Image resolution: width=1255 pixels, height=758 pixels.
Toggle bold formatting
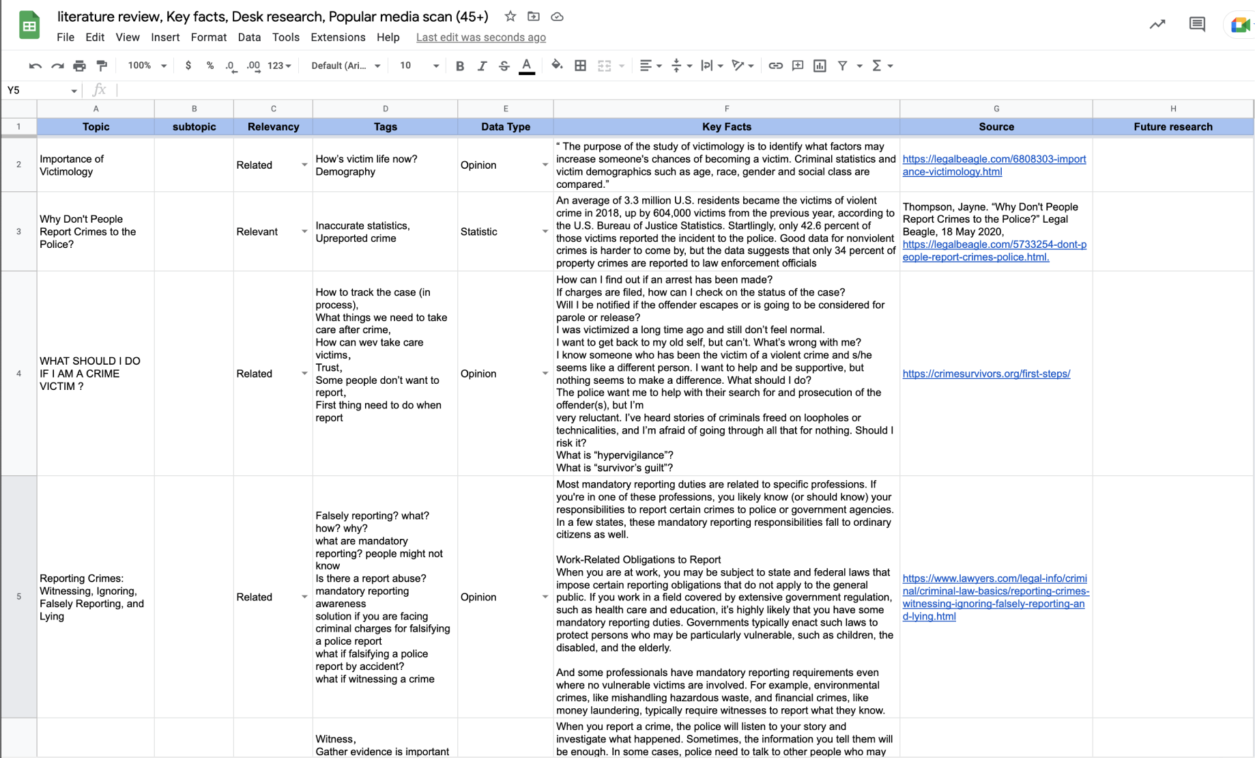coord(459,66)
